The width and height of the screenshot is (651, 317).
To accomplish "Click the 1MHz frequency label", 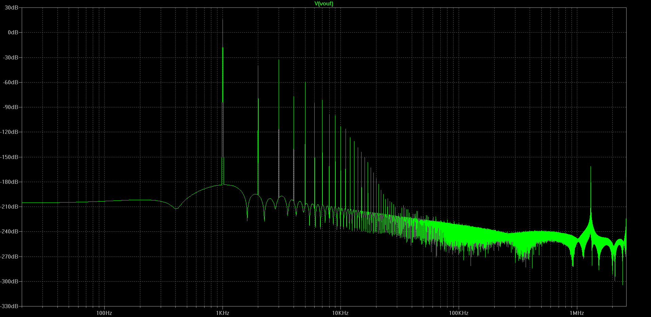I will point(577,313).
